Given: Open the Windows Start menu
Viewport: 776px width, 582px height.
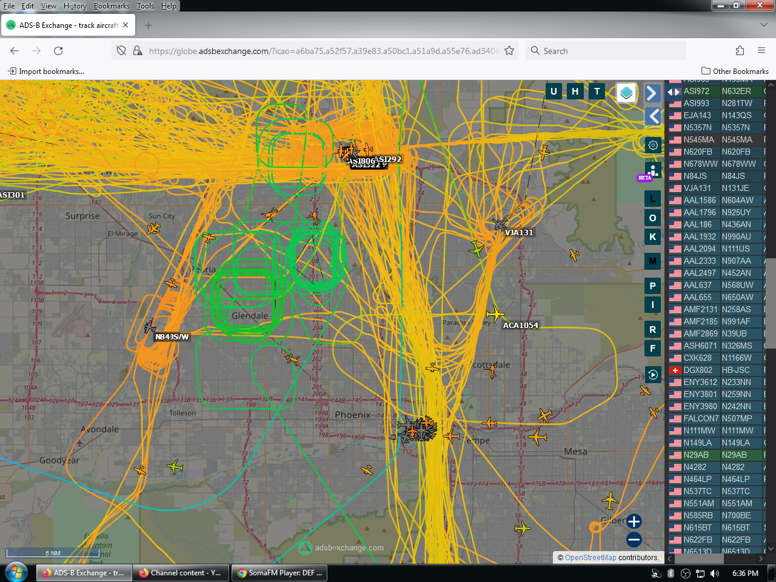Looking at the screenshot, I should pyautogui.click(x=16, y=572).
